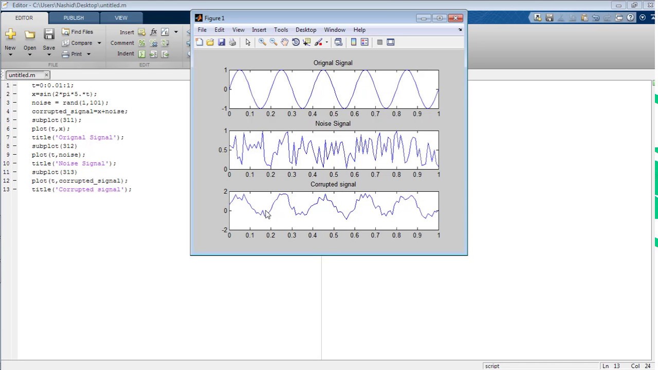Click Insert Section icon in Edit group
Image resolution: width=658 pixels, height=370 pixels.
pos(141,32)
